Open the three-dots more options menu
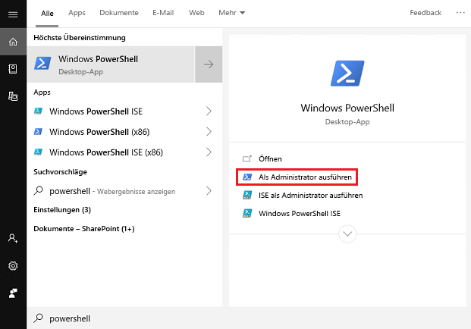The width and height of the screenshot is (471, 329). (x=460, y=13)
